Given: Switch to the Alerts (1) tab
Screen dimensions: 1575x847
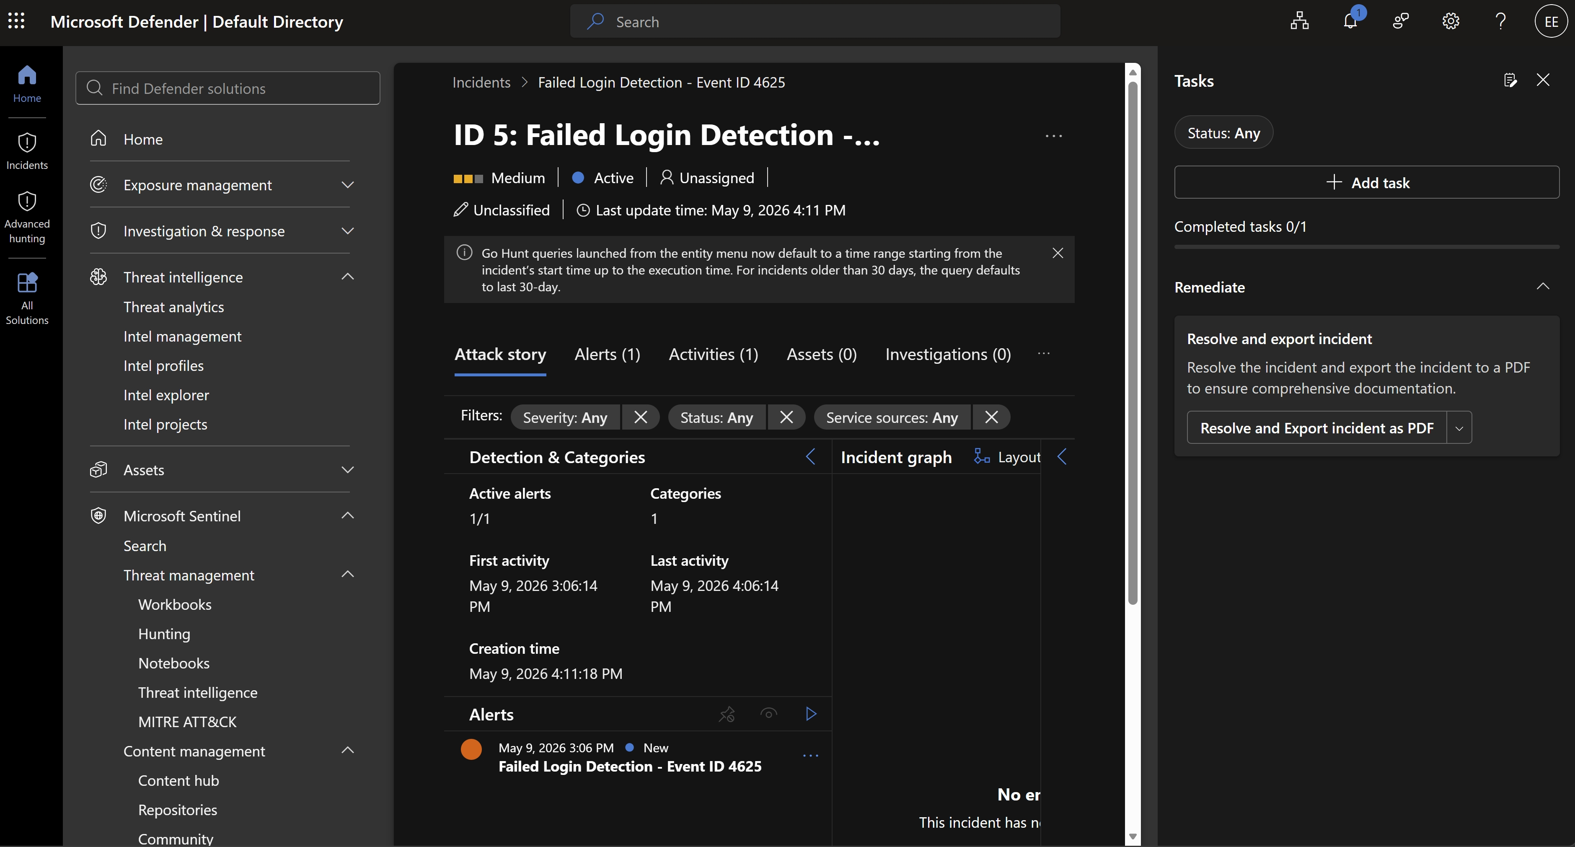Looking at the screenshot, I should pos(607,354).
